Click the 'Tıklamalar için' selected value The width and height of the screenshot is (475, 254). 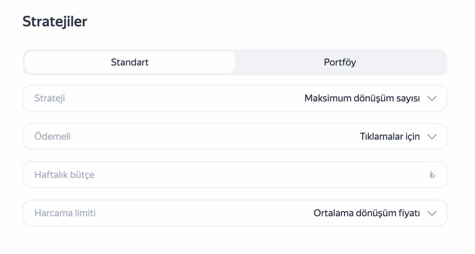click(389, 136)
